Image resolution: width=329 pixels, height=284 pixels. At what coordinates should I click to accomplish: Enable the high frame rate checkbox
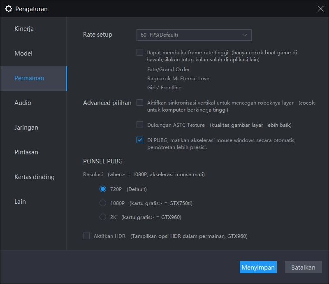(x=140, y=52)
